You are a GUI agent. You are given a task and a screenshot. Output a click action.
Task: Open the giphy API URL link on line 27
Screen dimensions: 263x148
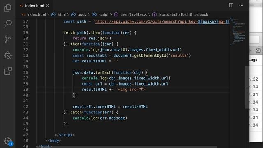point(162,21)
